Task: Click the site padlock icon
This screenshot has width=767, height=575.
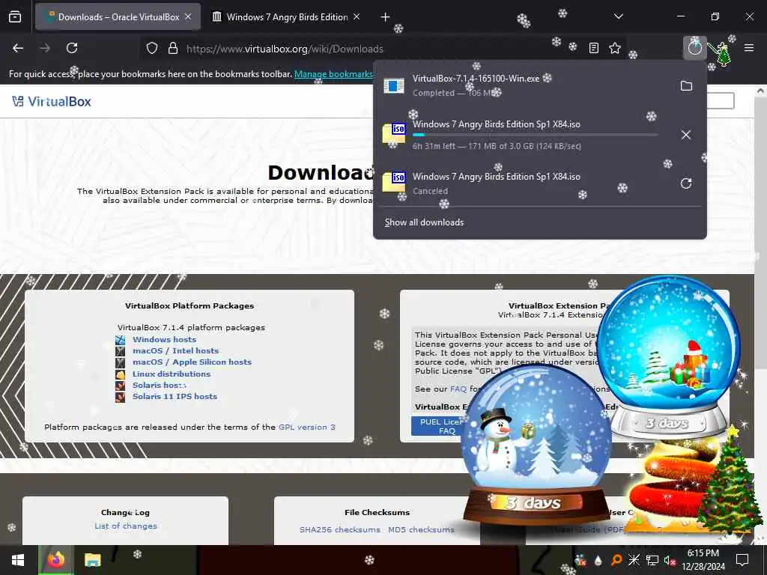Action: click(173, 48)
